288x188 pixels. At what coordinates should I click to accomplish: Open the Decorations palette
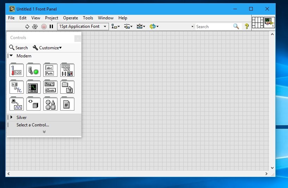pos(50,104)
